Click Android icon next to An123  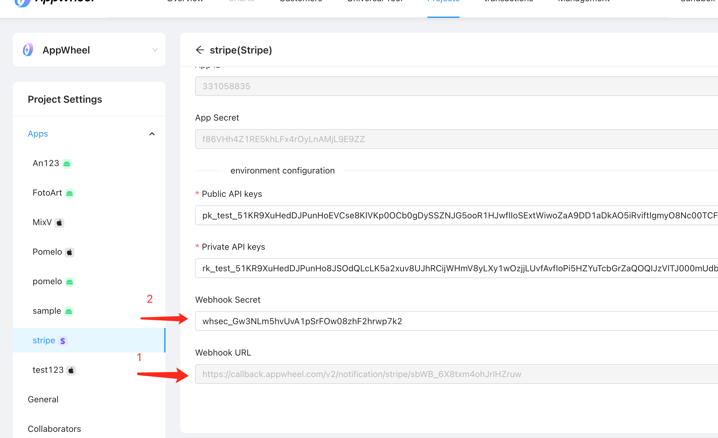tap(67, 164)
